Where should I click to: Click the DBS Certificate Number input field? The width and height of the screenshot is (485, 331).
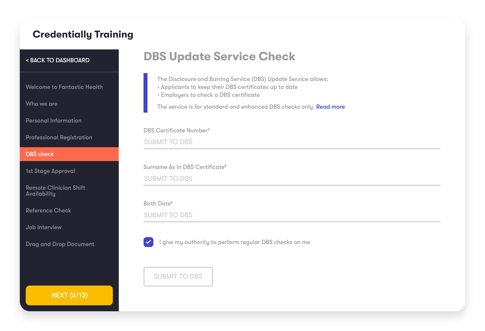click(x=292, y=142)
